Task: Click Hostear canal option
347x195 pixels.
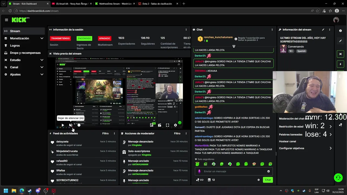Action: tap(287, 141)
